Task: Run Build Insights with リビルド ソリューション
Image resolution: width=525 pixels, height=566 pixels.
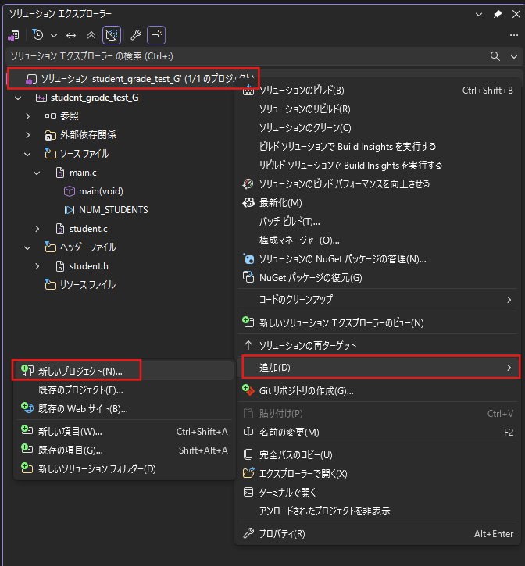Action: [378, 166]
